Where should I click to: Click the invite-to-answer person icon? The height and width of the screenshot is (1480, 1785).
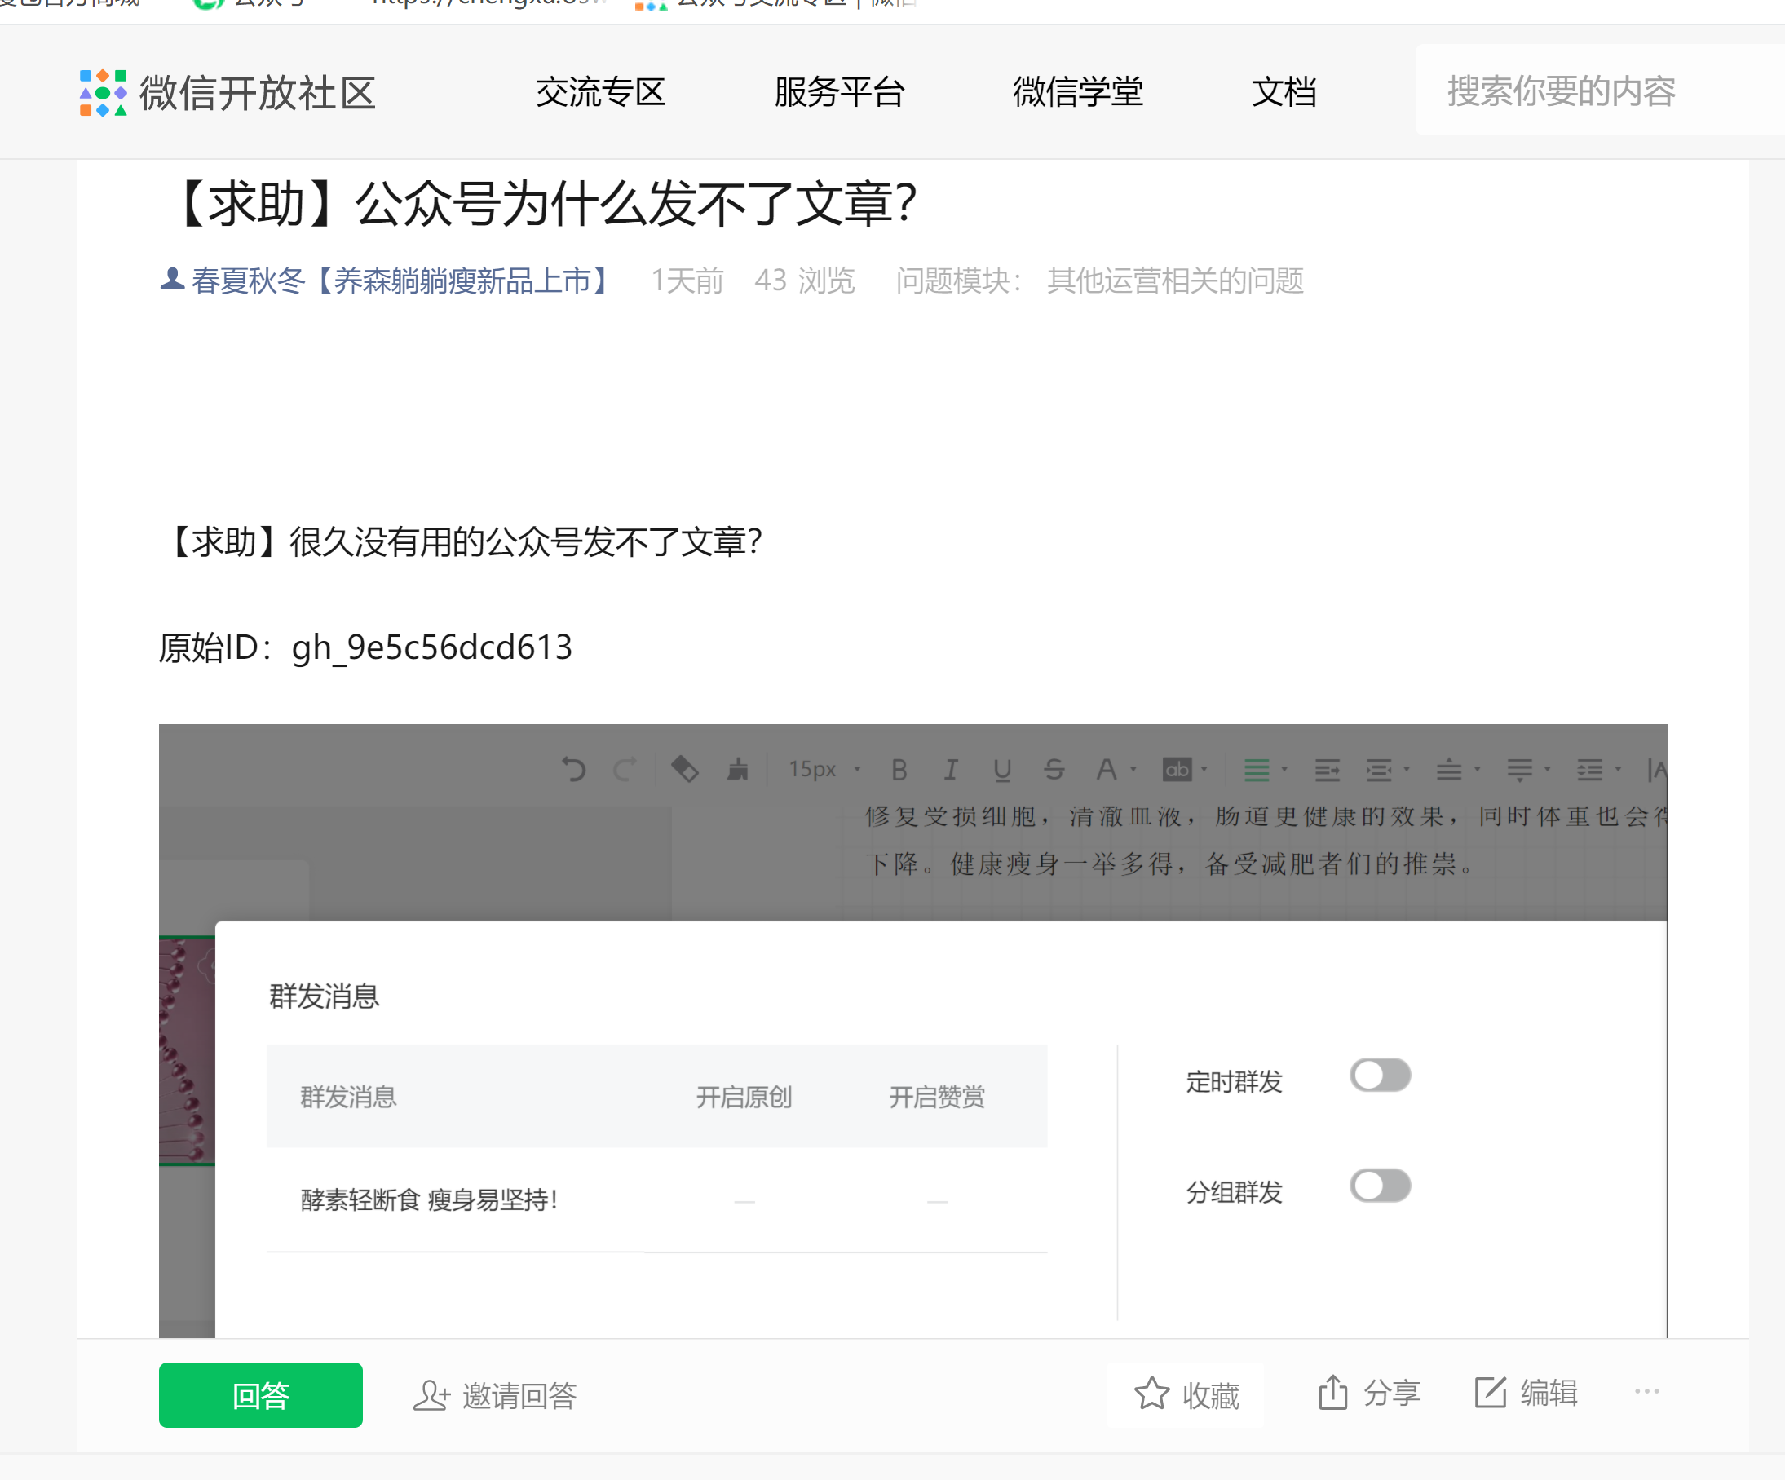coord(431,1395)
